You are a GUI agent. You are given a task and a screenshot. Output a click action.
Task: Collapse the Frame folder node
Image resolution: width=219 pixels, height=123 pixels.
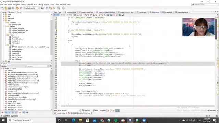point(6,35)
